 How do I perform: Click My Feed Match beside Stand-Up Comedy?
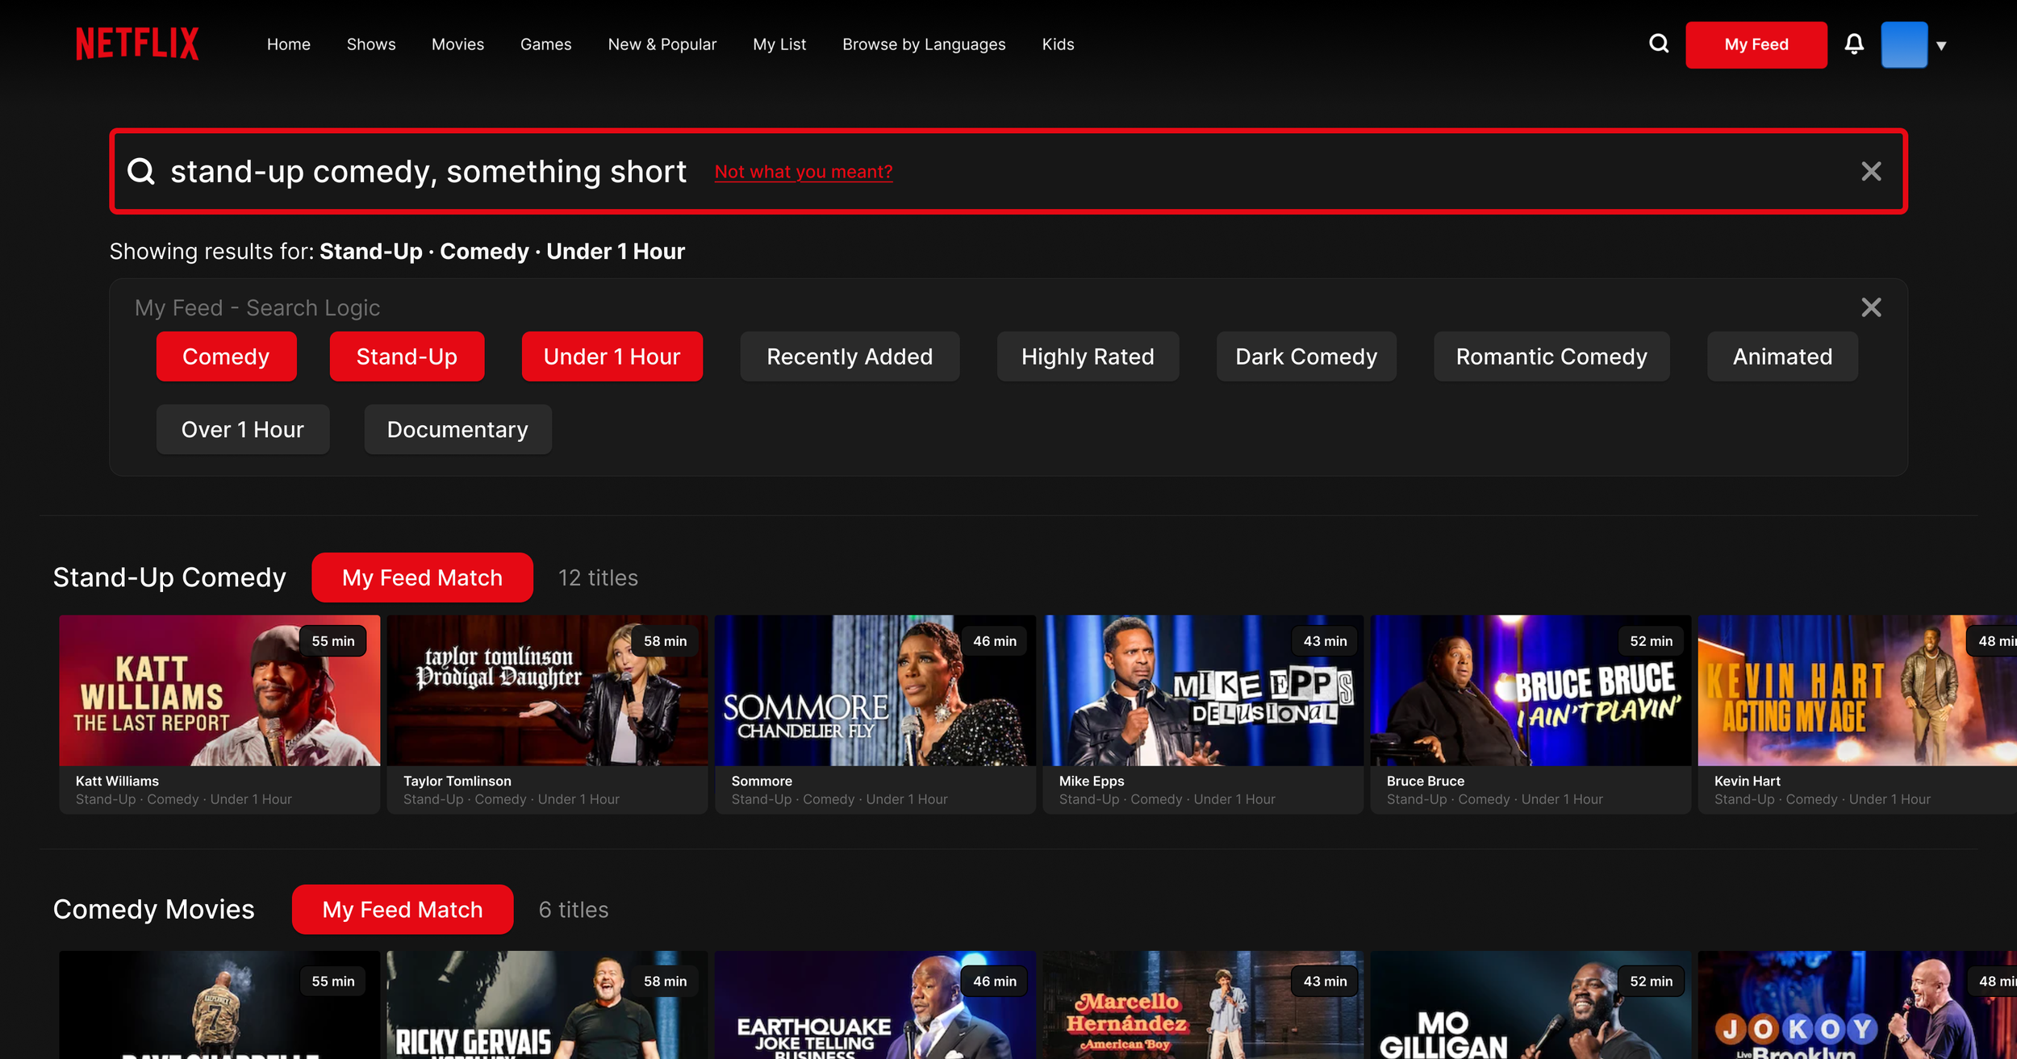(x=422, y=577)
